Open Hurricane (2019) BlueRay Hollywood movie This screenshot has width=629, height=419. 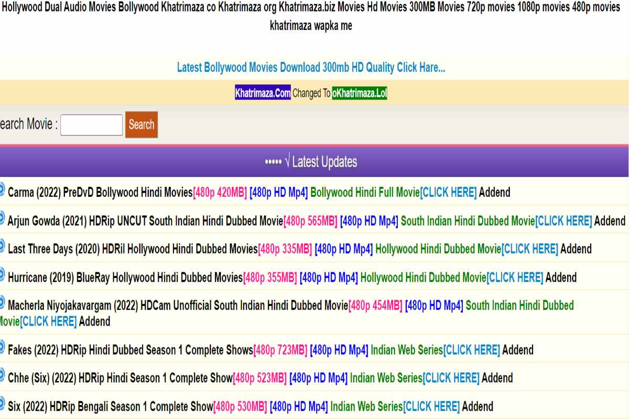tap(125, 278)
